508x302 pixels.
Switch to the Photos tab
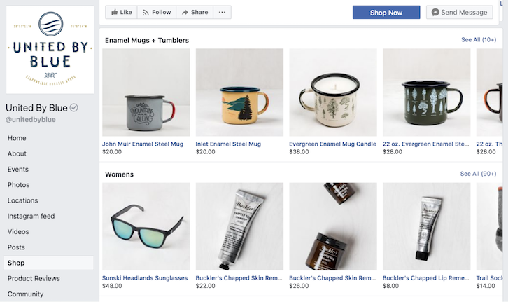click(x=19, y=185)
